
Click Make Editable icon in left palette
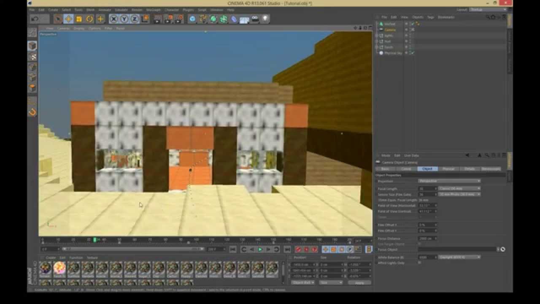[32, 33]
